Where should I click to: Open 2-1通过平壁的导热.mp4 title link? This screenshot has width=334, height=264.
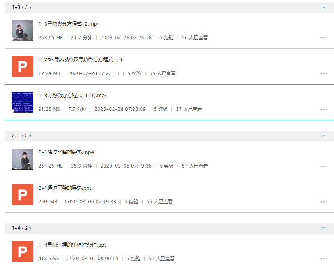coord(66,152)
